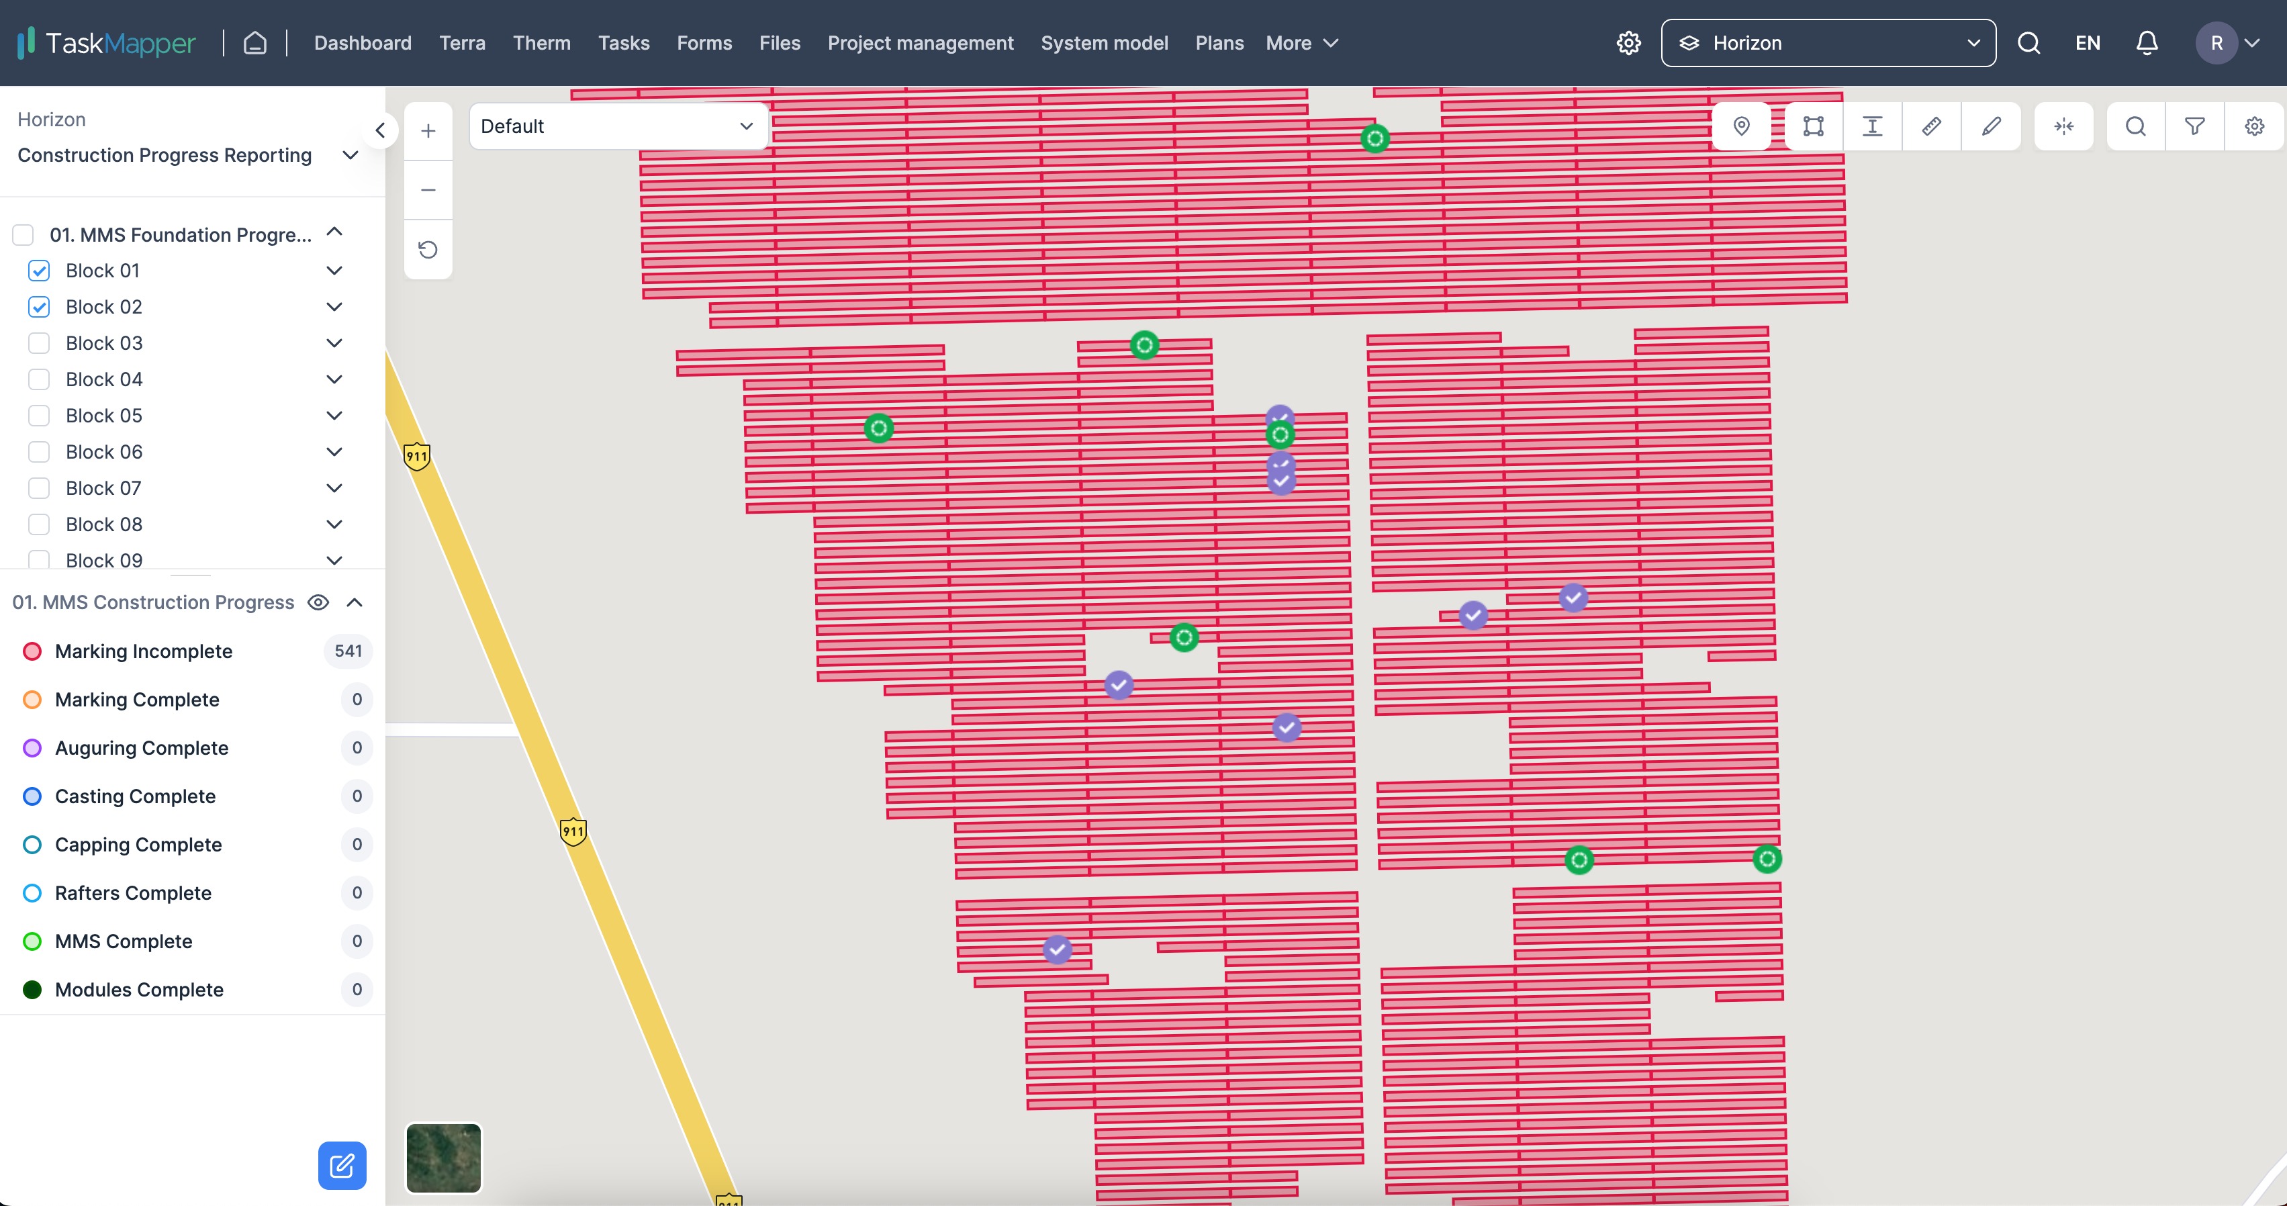Click the blue edit button

coord(342,1165)
